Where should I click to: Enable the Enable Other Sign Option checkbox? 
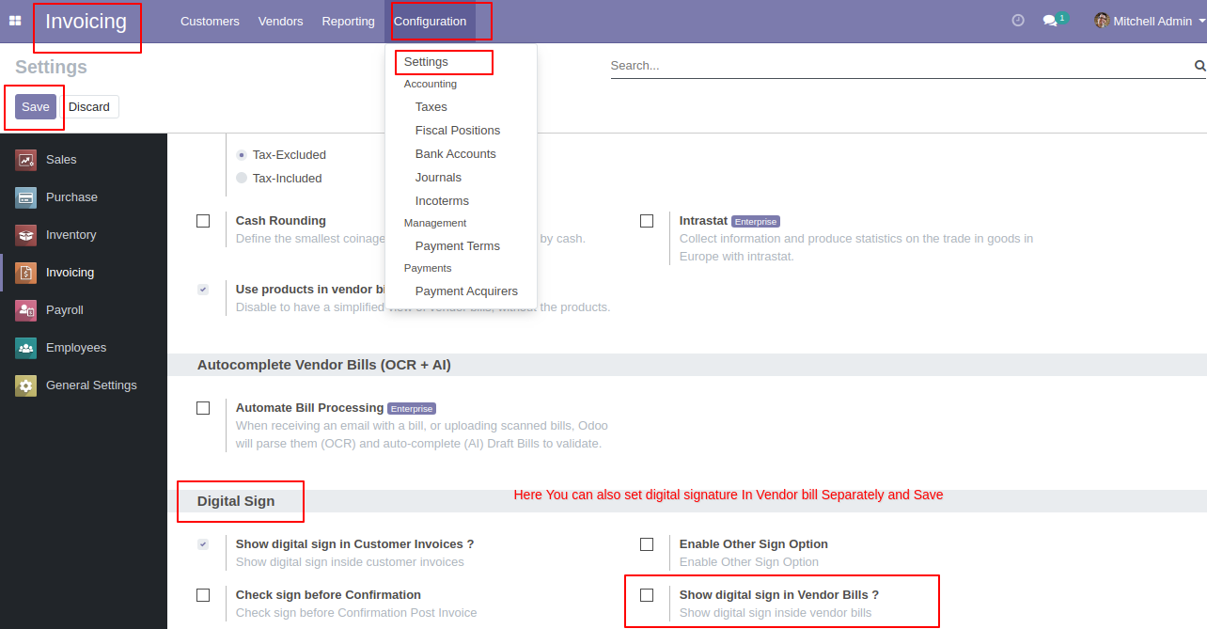tap(647, 544)
